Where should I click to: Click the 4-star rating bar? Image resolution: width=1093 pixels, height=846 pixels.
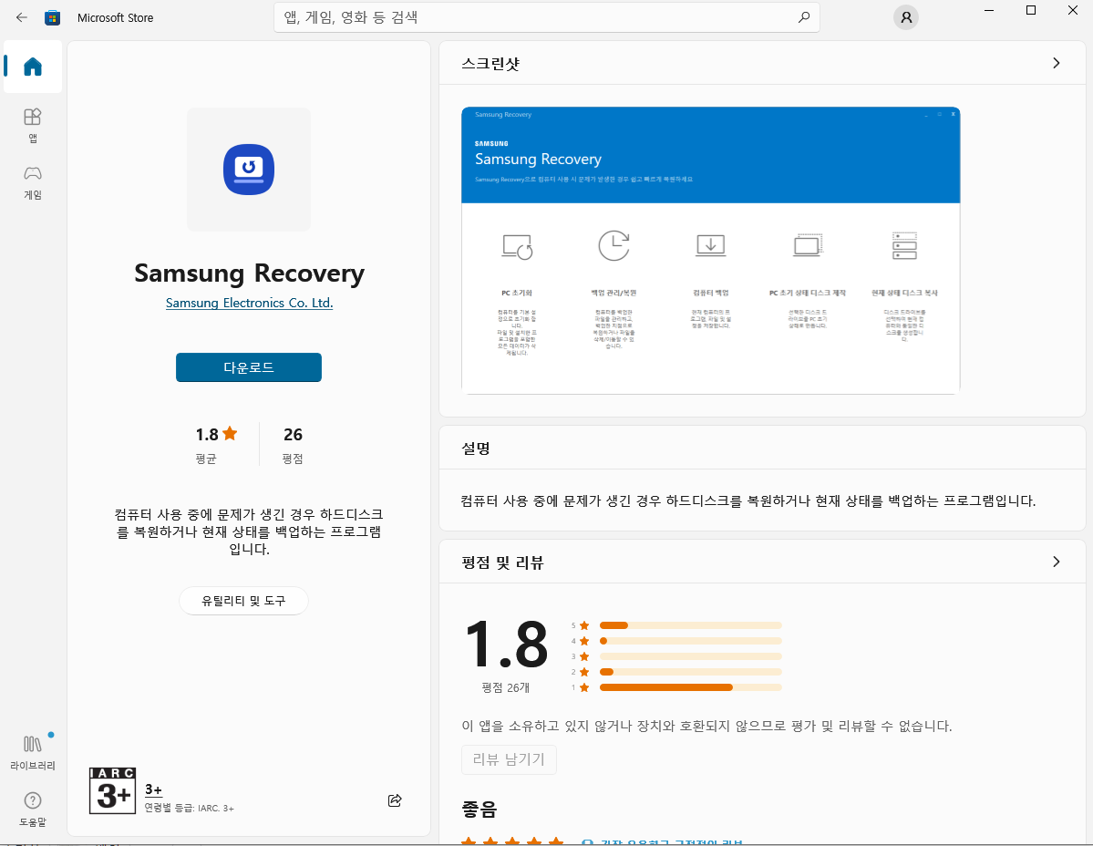pos(690,640)
